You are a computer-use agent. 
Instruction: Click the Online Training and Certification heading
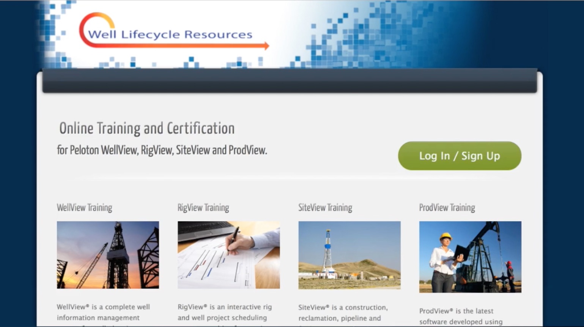[146, 128]
